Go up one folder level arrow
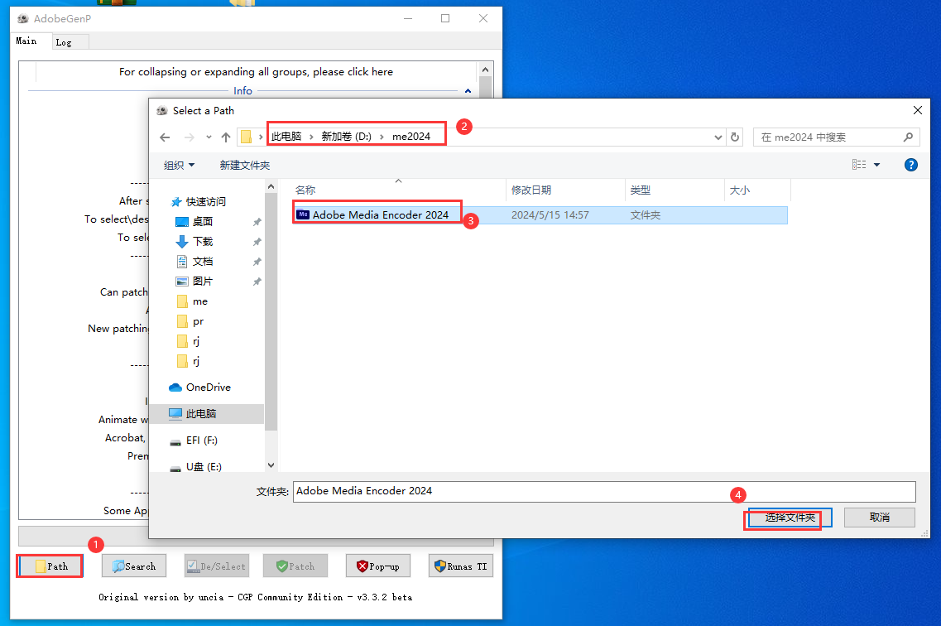Viewport: 941px width, 626px height. coord(226,137)
